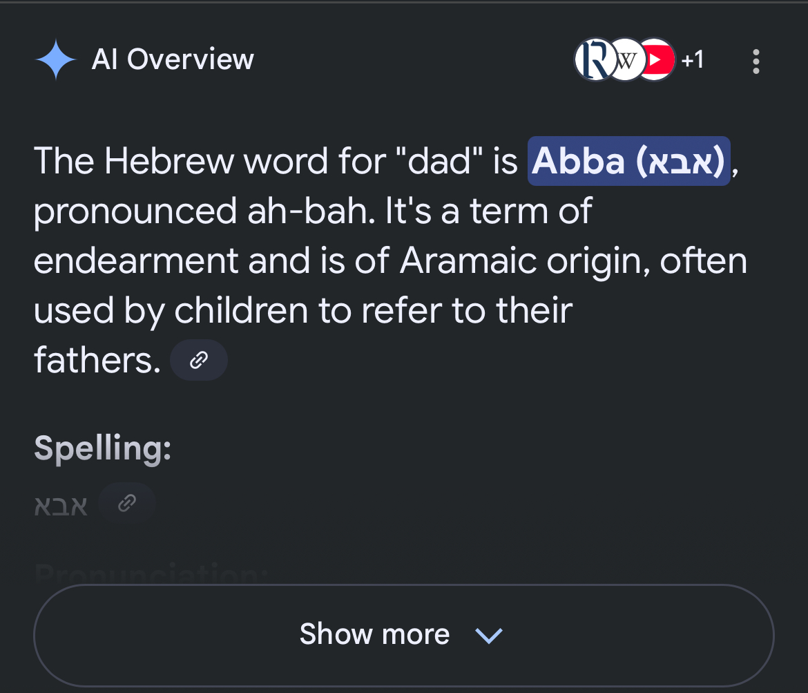Click the link icon beside Hebrew spelling
The height and width of the screenshot is (693, 808).
point(127,503)
